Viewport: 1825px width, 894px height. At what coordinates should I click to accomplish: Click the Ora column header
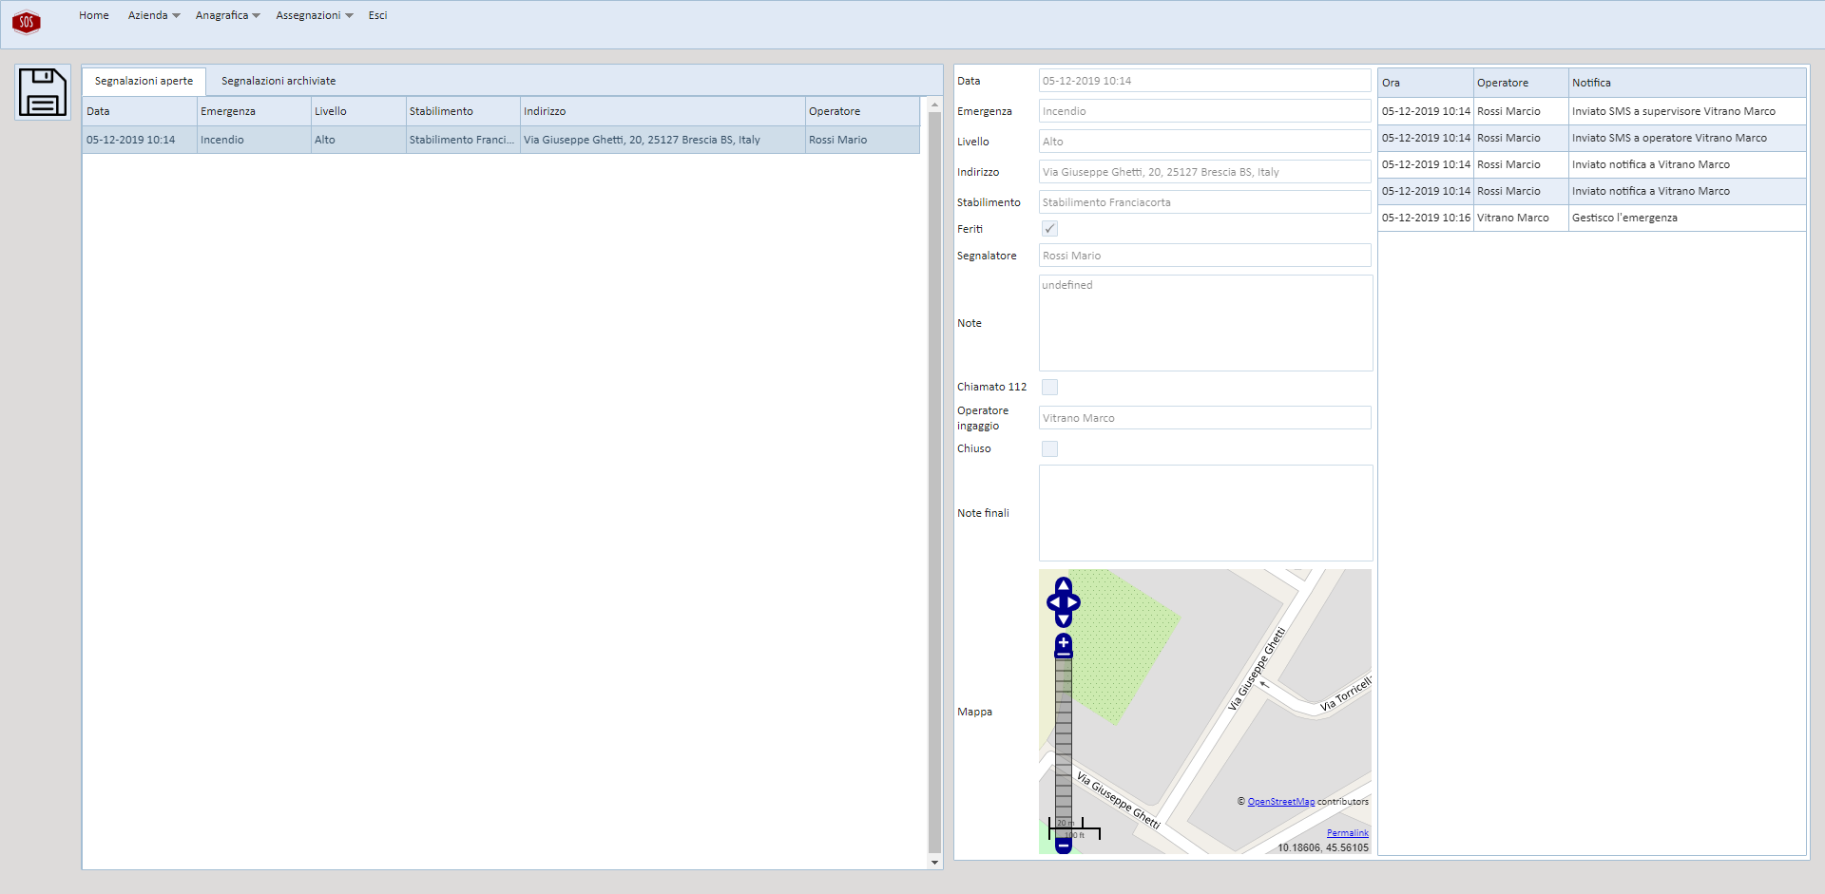1426,83
